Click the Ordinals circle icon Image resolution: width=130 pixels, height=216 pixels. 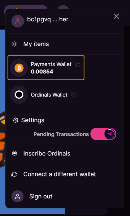tap(19, 95)
